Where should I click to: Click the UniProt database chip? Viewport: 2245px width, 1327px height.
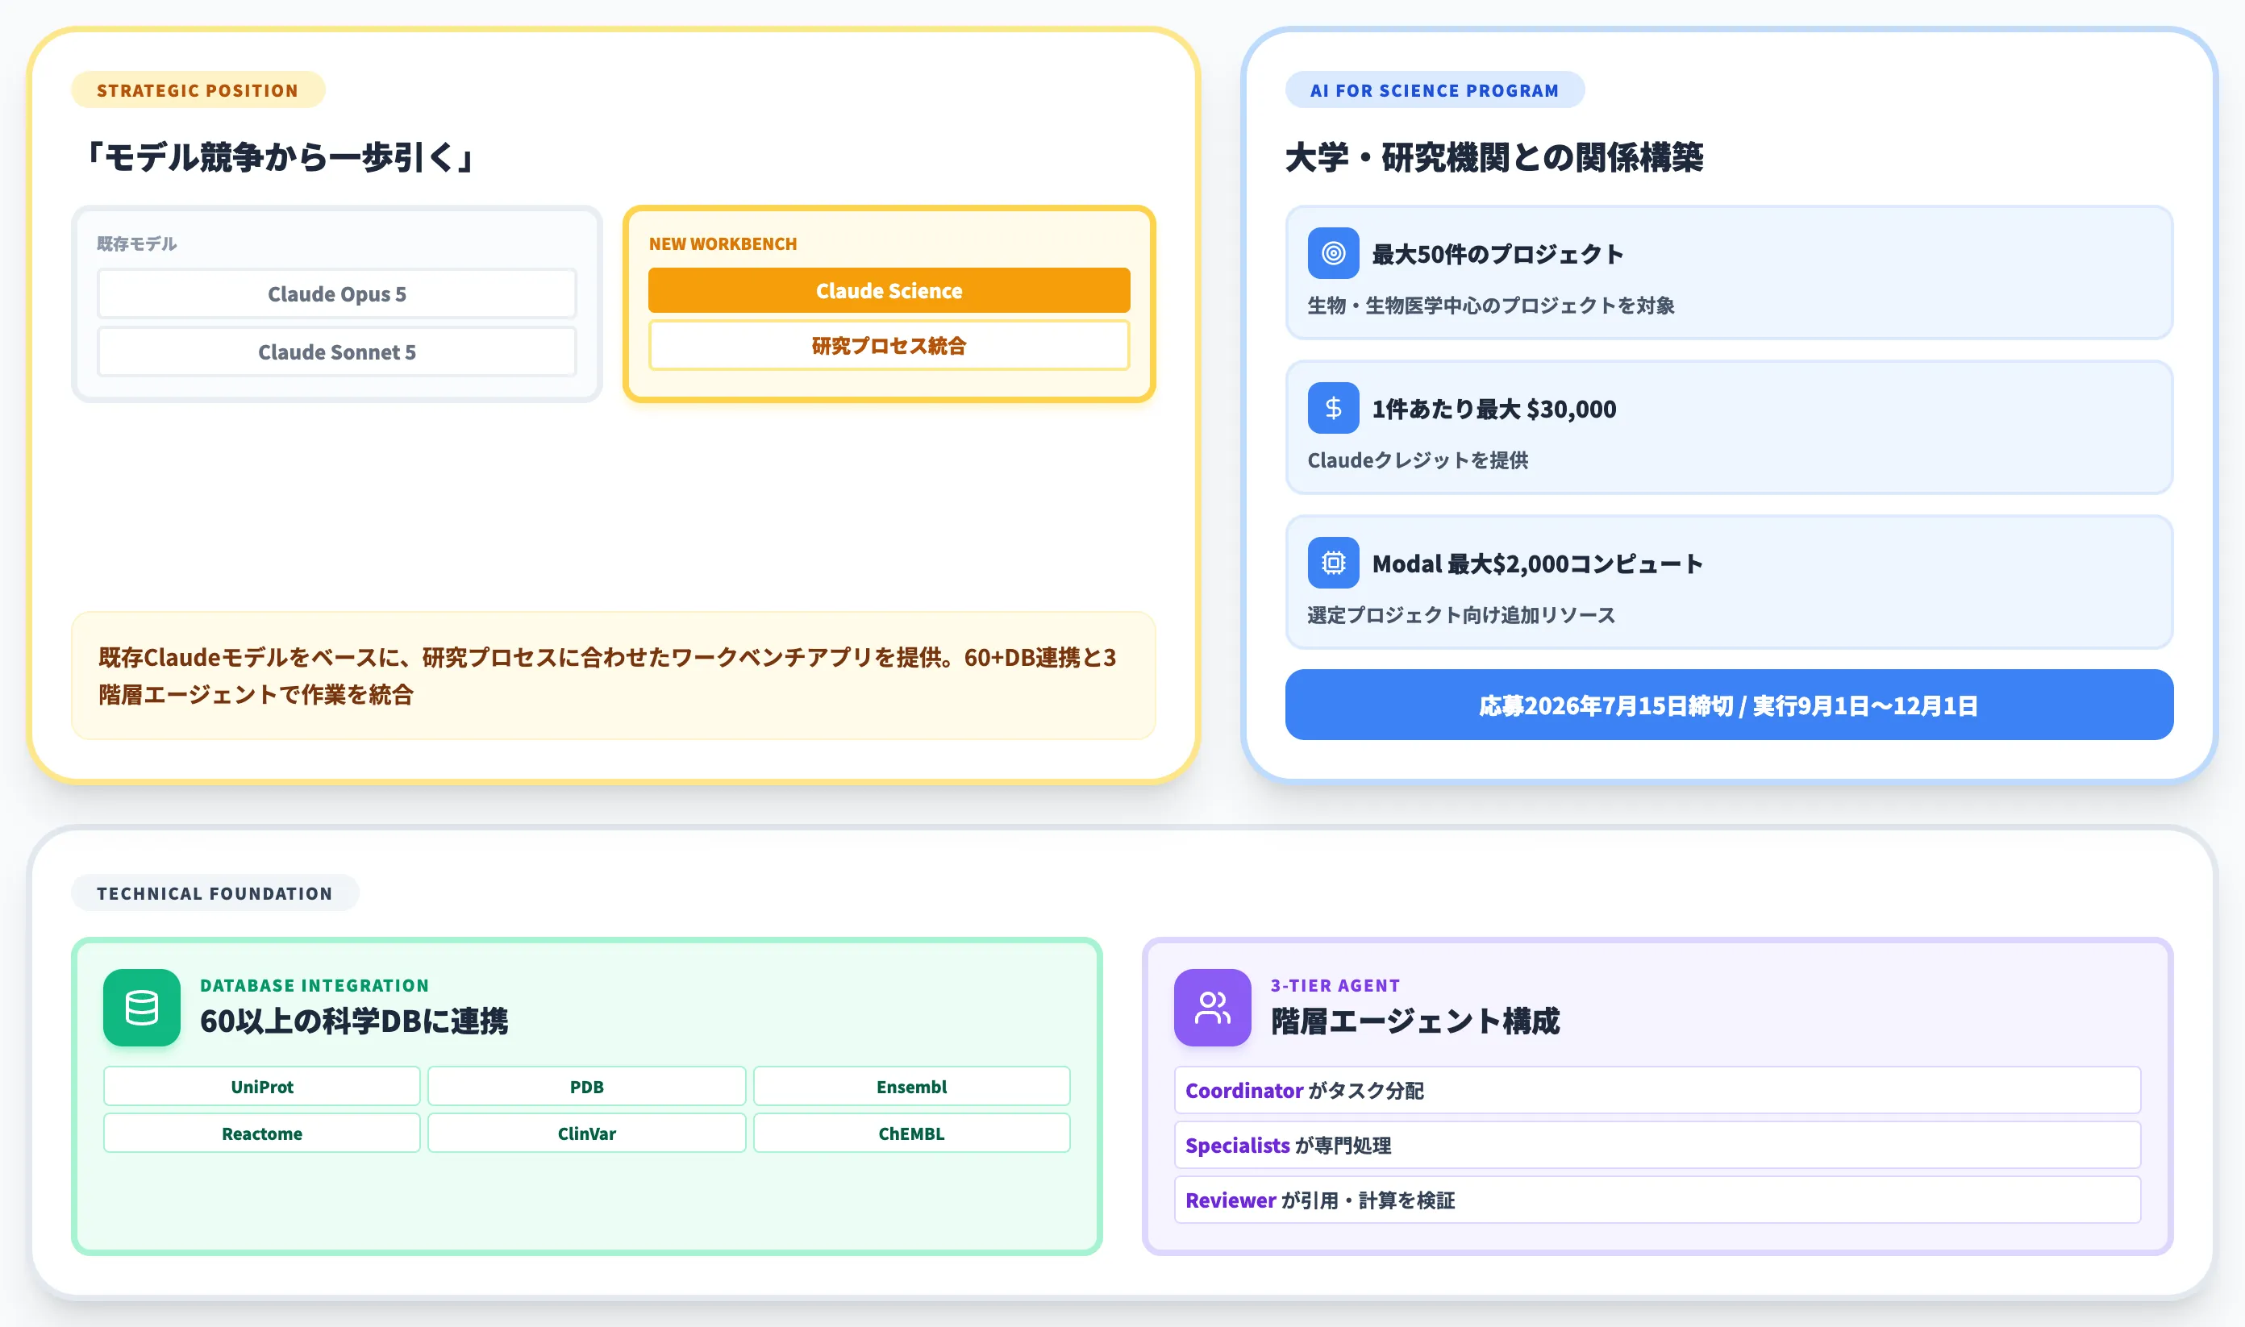261,1087
